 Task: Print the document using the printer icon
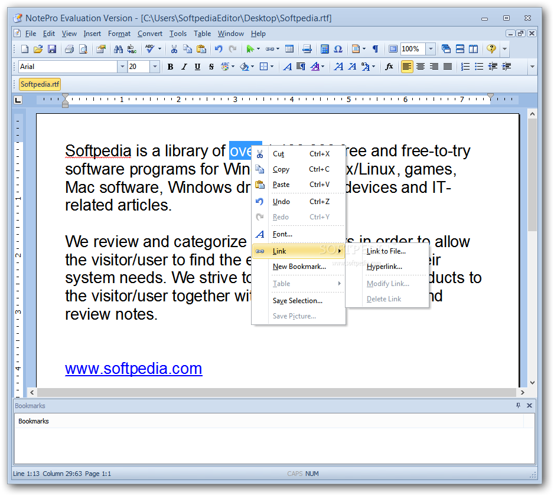point(69,49)
